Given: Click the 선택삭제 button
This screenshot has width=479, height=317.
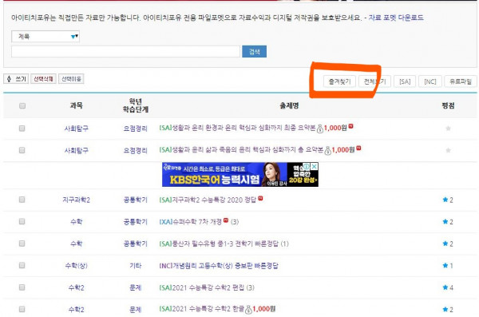Looking at the screenshot, I should [x=43, y=79].
